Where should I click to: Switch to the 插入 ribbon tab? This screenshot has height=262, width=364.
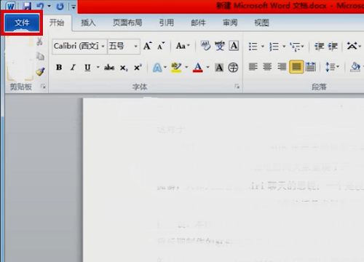pos(88,23)
